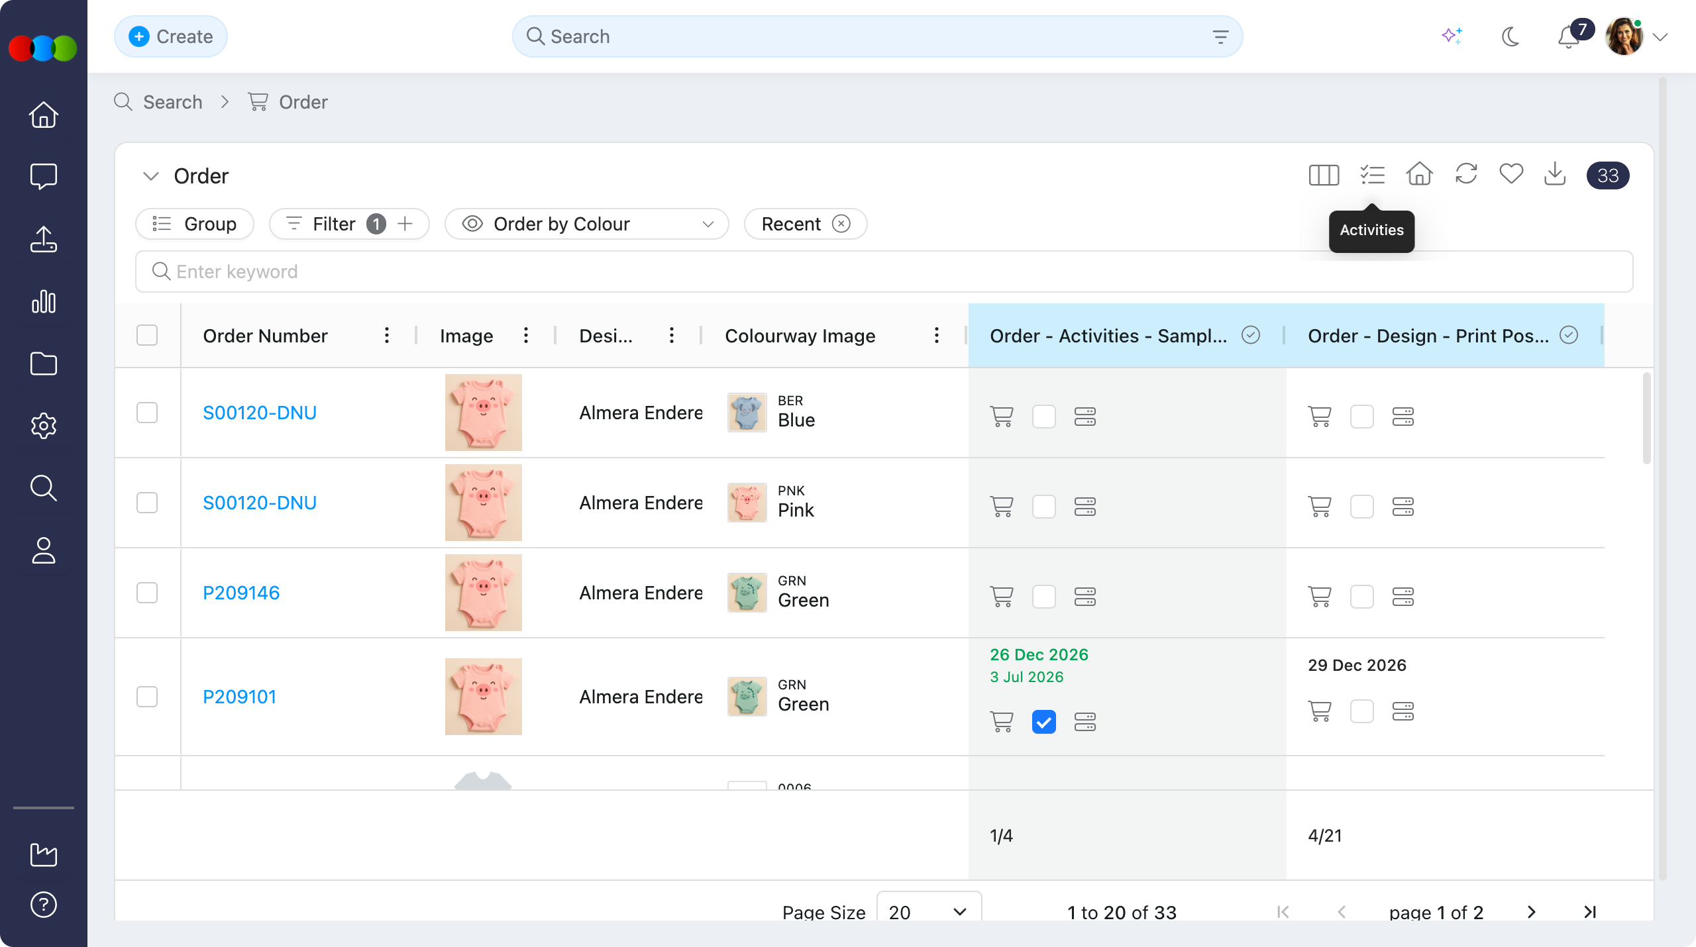This screenshot has width=1696, height=947.
Task: Select the S00120-DNU Blue row checkbox
Action: (x=147, y=413)
